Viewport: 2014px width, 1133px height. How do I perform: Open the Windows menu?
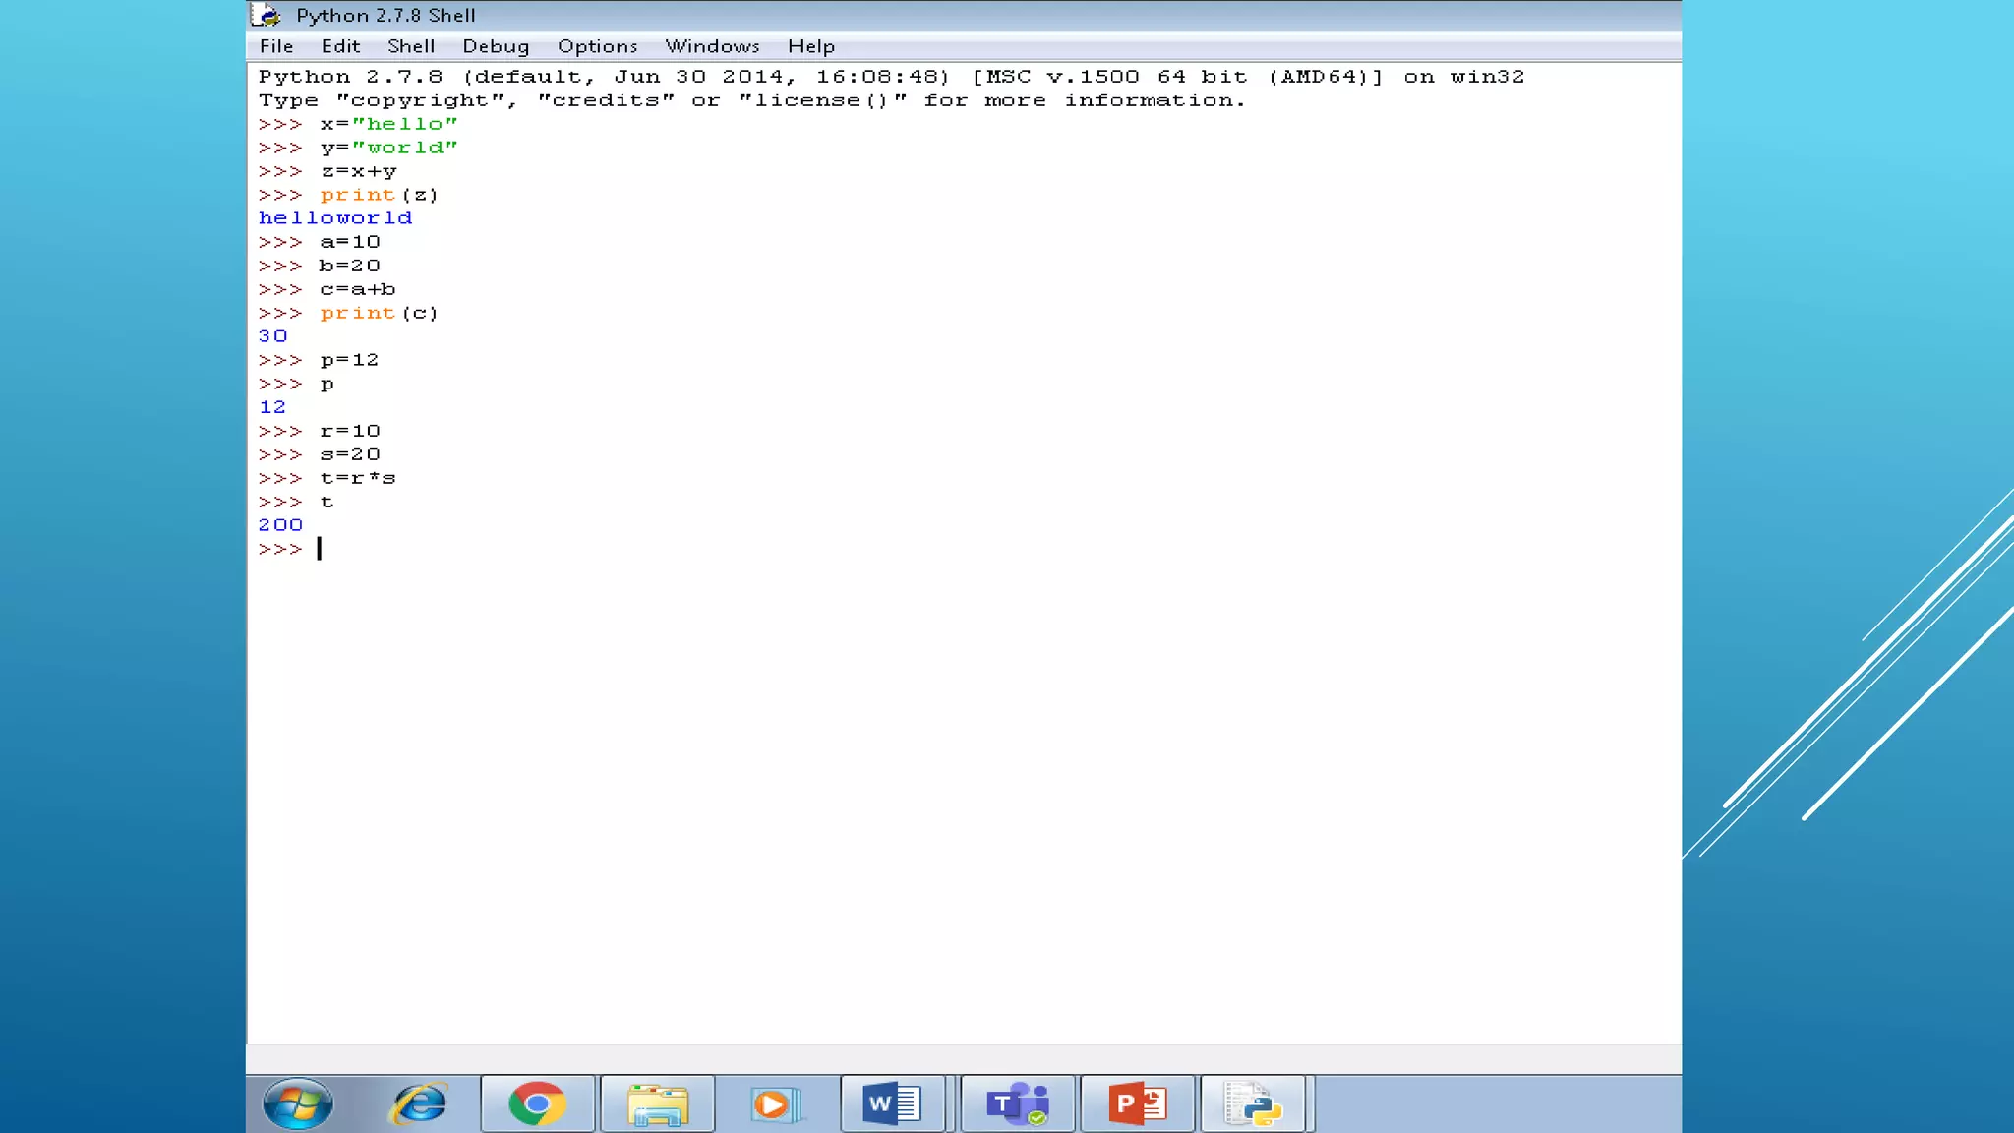pos(712,46)
